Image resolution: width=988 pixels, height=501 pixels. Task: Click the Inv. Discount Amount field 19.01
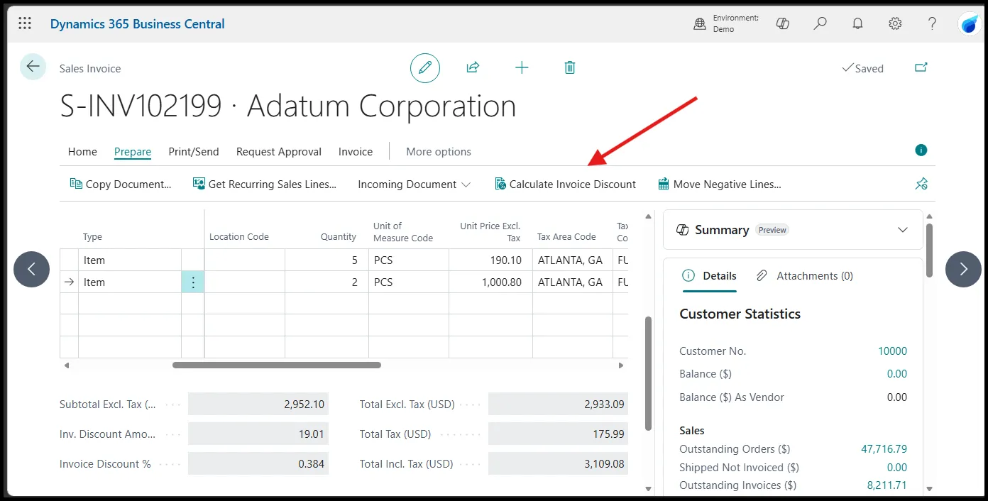pos(258,434)
